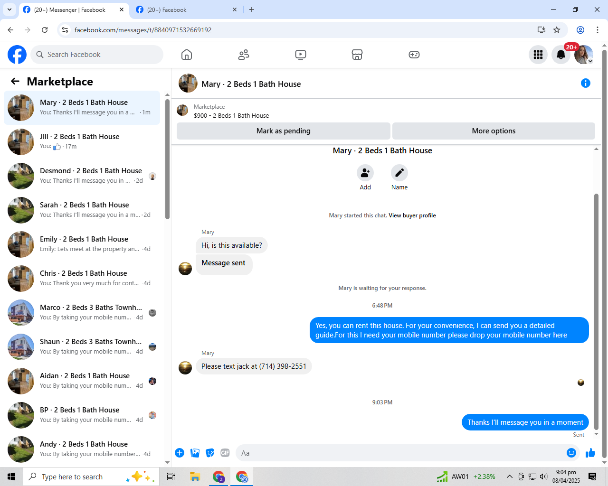Click the Name pencil icon

[x=399, y=173]
